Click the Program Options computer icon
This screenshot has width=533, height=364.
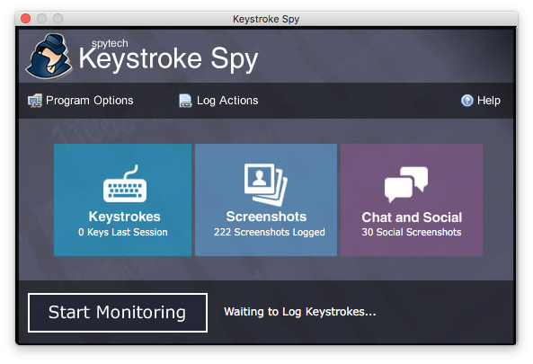(35, 101)
